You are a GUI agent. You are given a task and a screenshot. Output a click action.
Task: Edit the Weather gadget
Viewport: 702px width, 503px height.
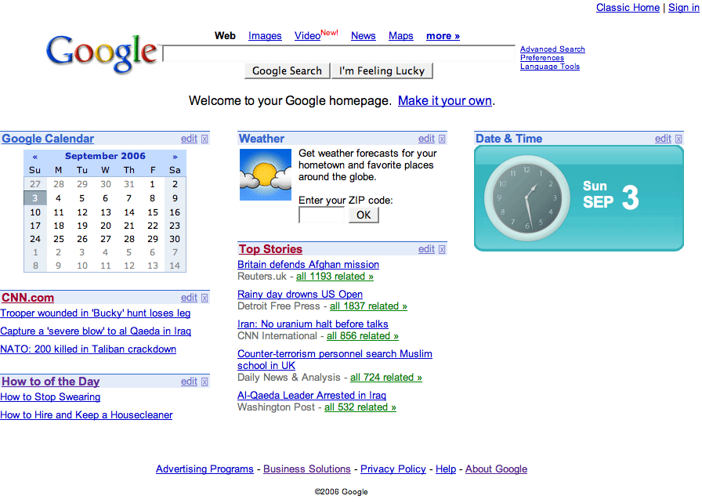pos(426,139)
